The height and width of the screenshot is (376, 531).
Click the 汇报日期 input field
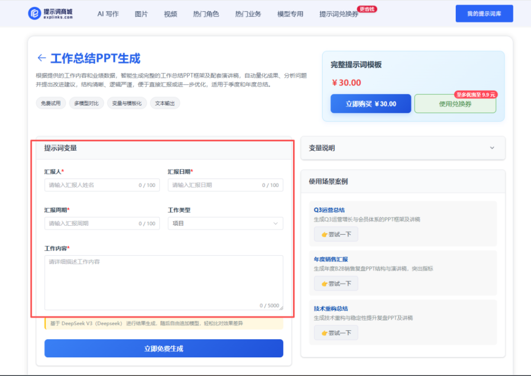pos(215,185)
